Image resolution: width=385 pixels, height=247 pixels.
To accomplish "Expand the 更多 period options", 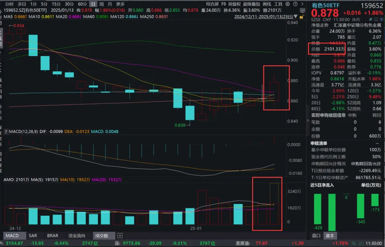I will (120, 4).
